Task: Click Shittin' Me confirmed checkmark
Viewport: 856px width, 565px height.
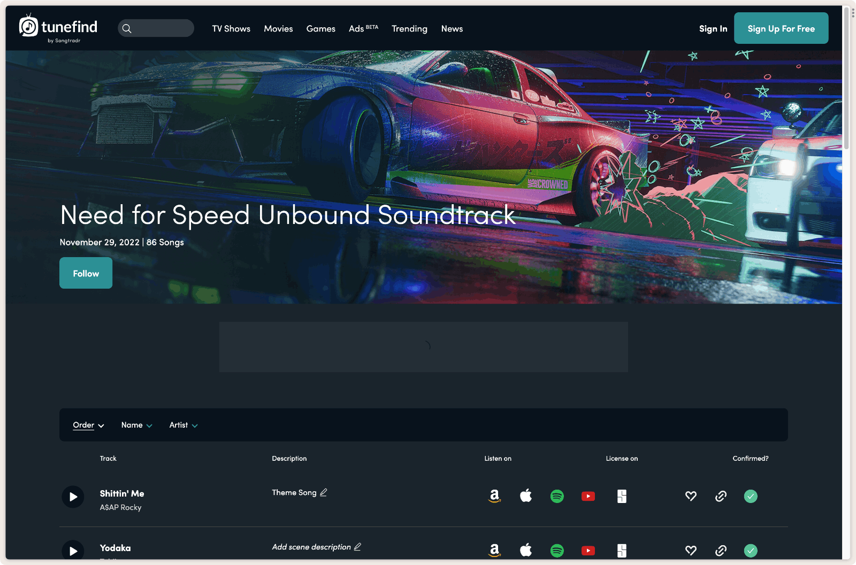Action: click(x=751, y=496)
